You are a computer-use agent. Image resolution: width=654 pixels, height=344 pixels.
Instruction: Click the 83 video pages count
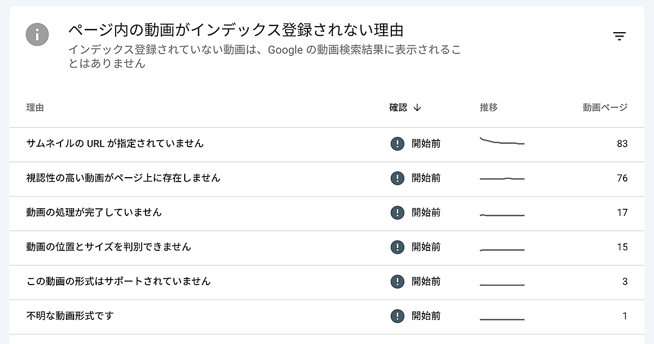click(622, 144)
